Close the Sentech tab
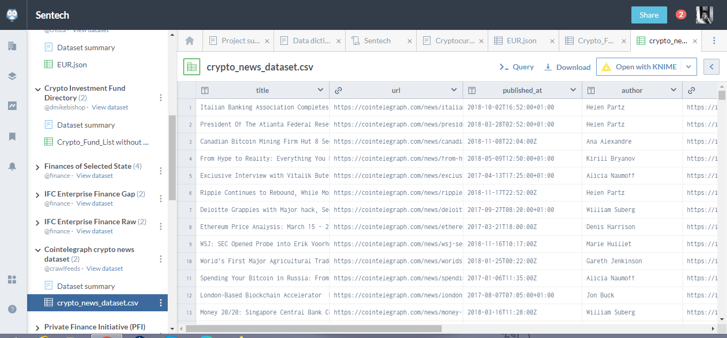 click(410, 41)
